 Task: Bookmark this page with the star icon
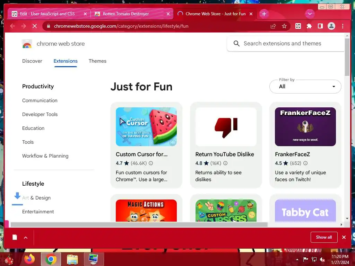click(284, 26)
